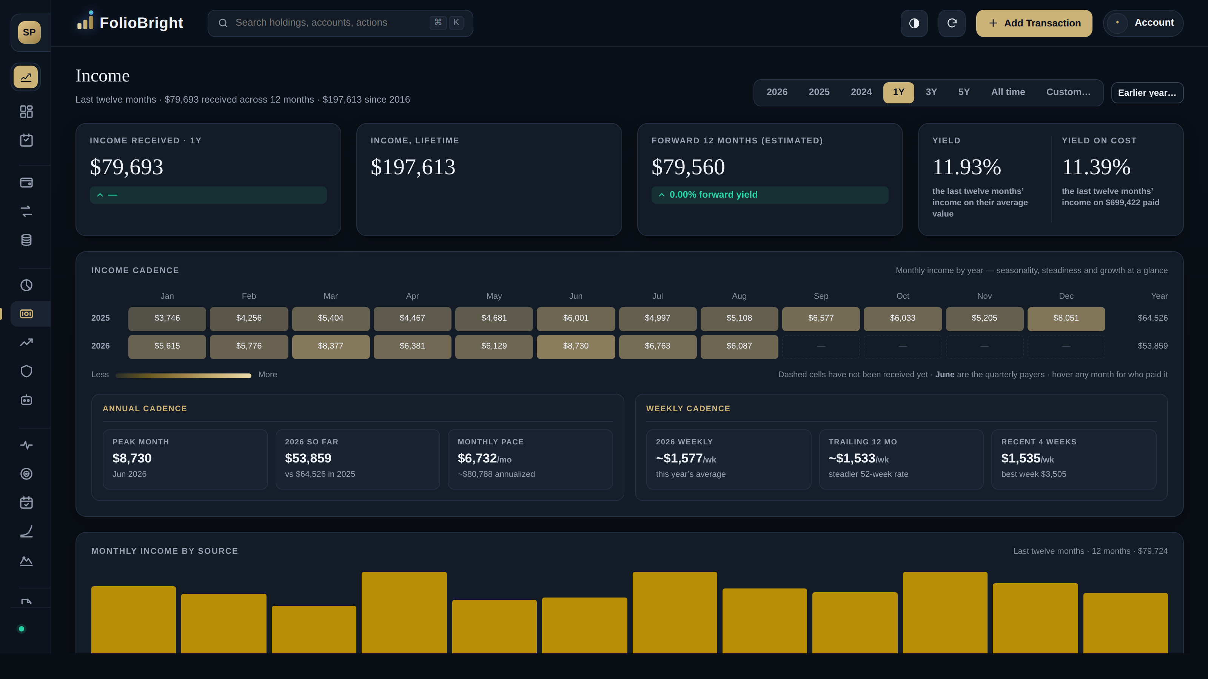Switch to the 5Y range
Viewport: 1208px width, 679px height.
tap(964, 92)
